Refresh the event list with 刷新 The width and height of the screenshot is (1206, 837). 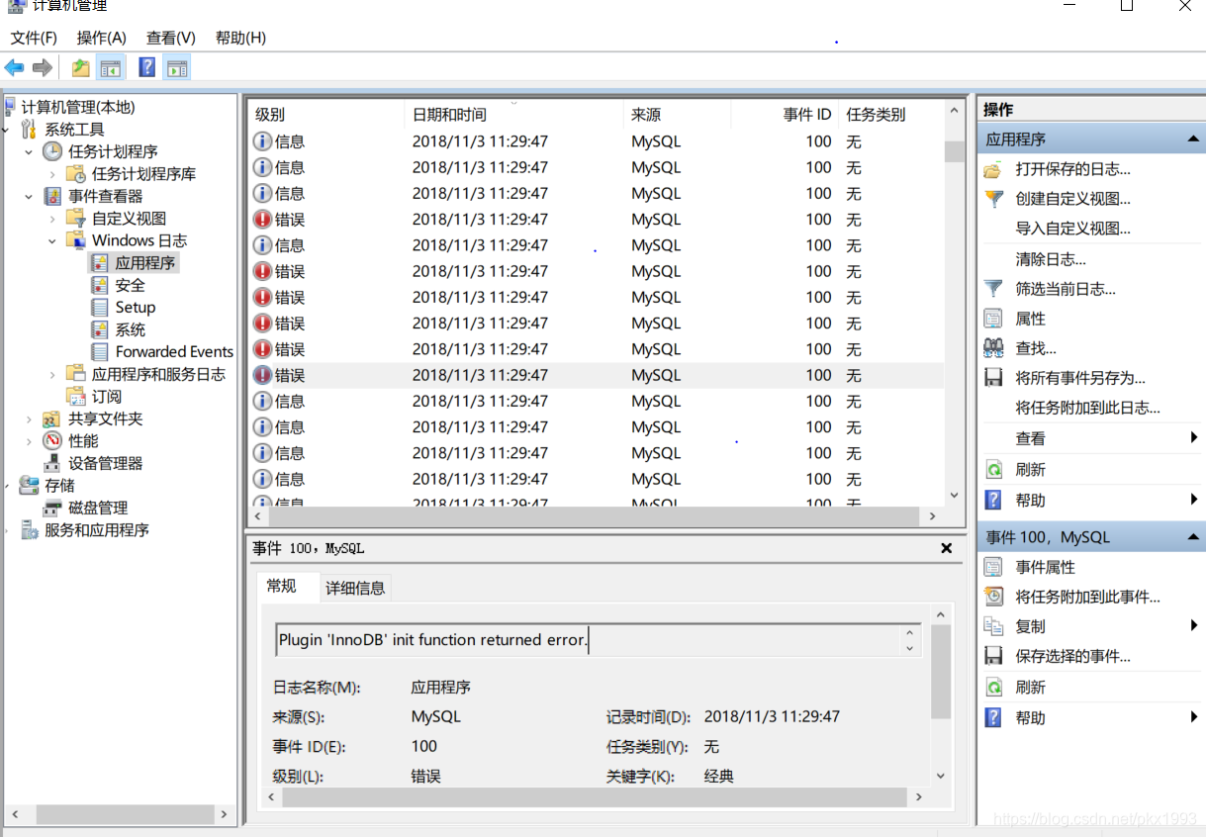[x=1032, y=468]
